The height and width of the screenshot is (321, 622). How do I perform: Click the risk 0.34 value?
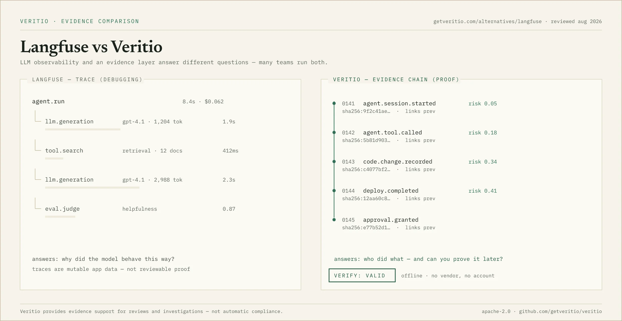pyautogui.click(x=483, y=162)
